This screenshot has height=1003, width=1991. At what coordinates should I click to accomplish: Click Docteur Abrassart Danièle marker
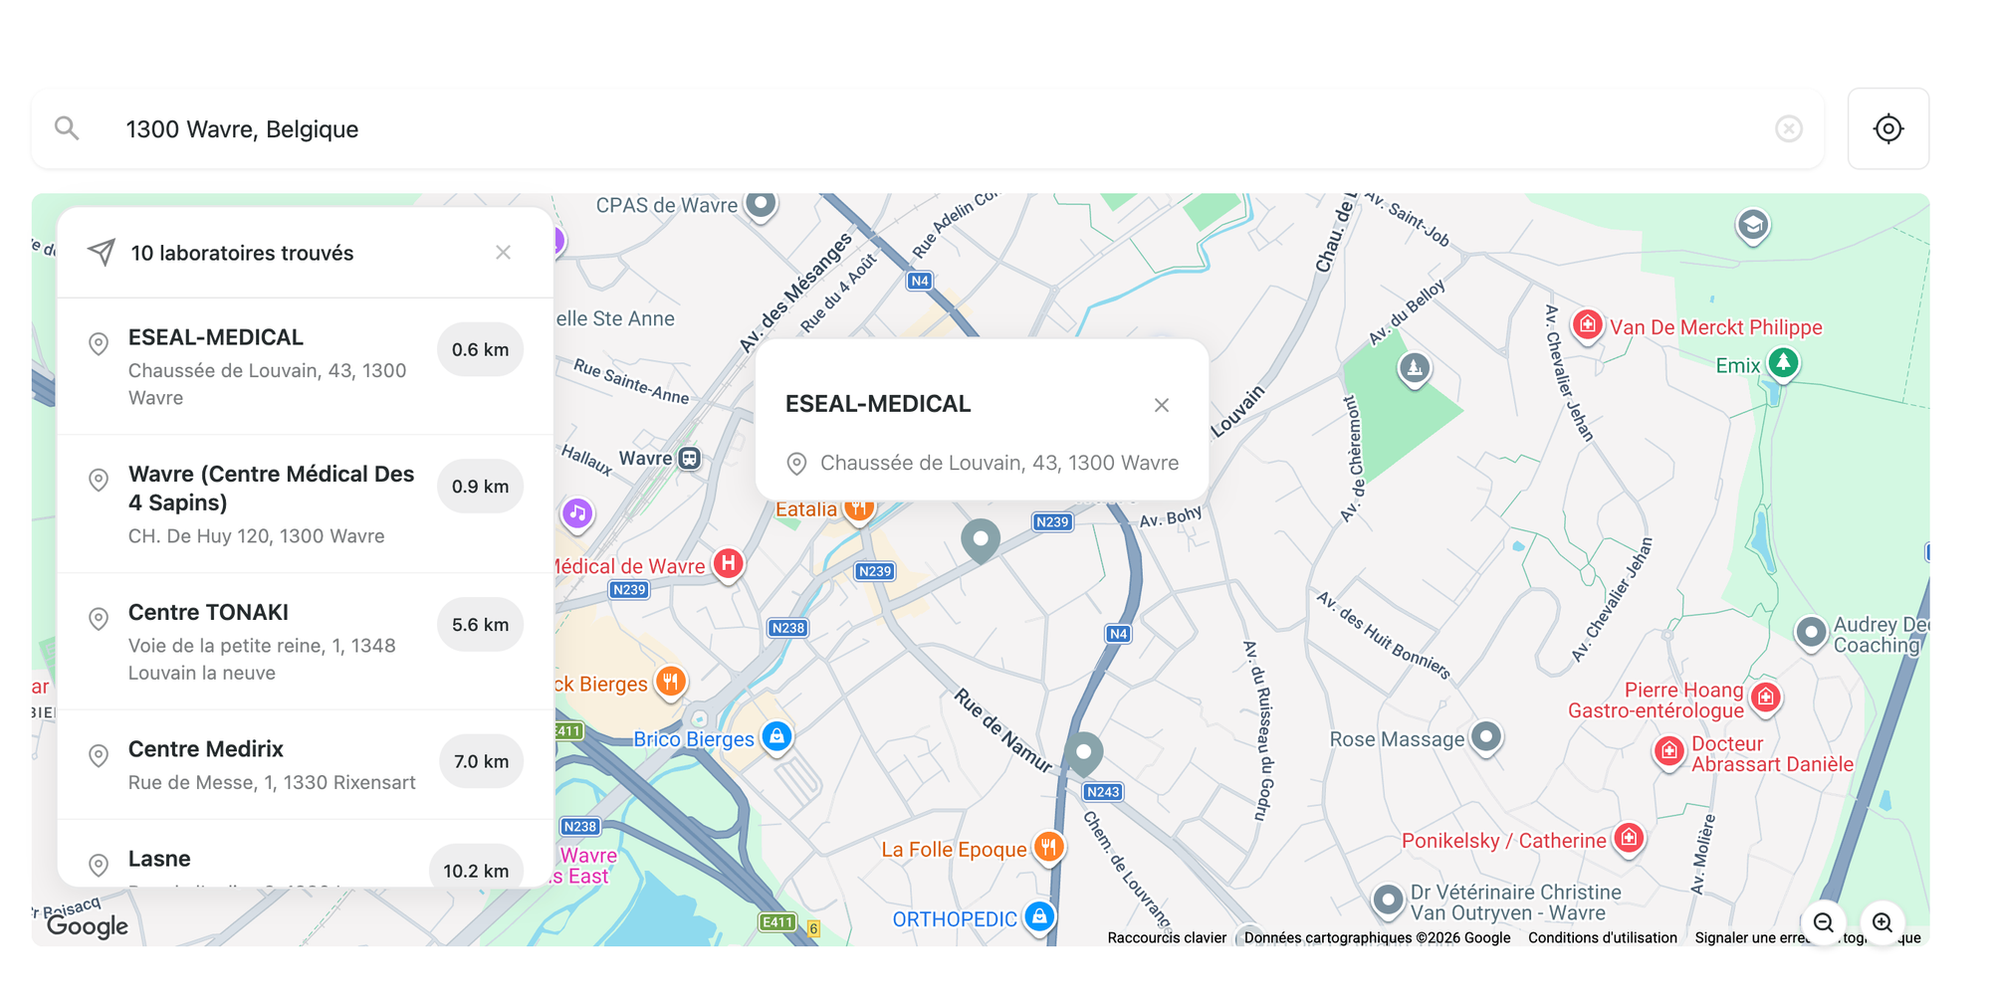tap(1669, 751)
